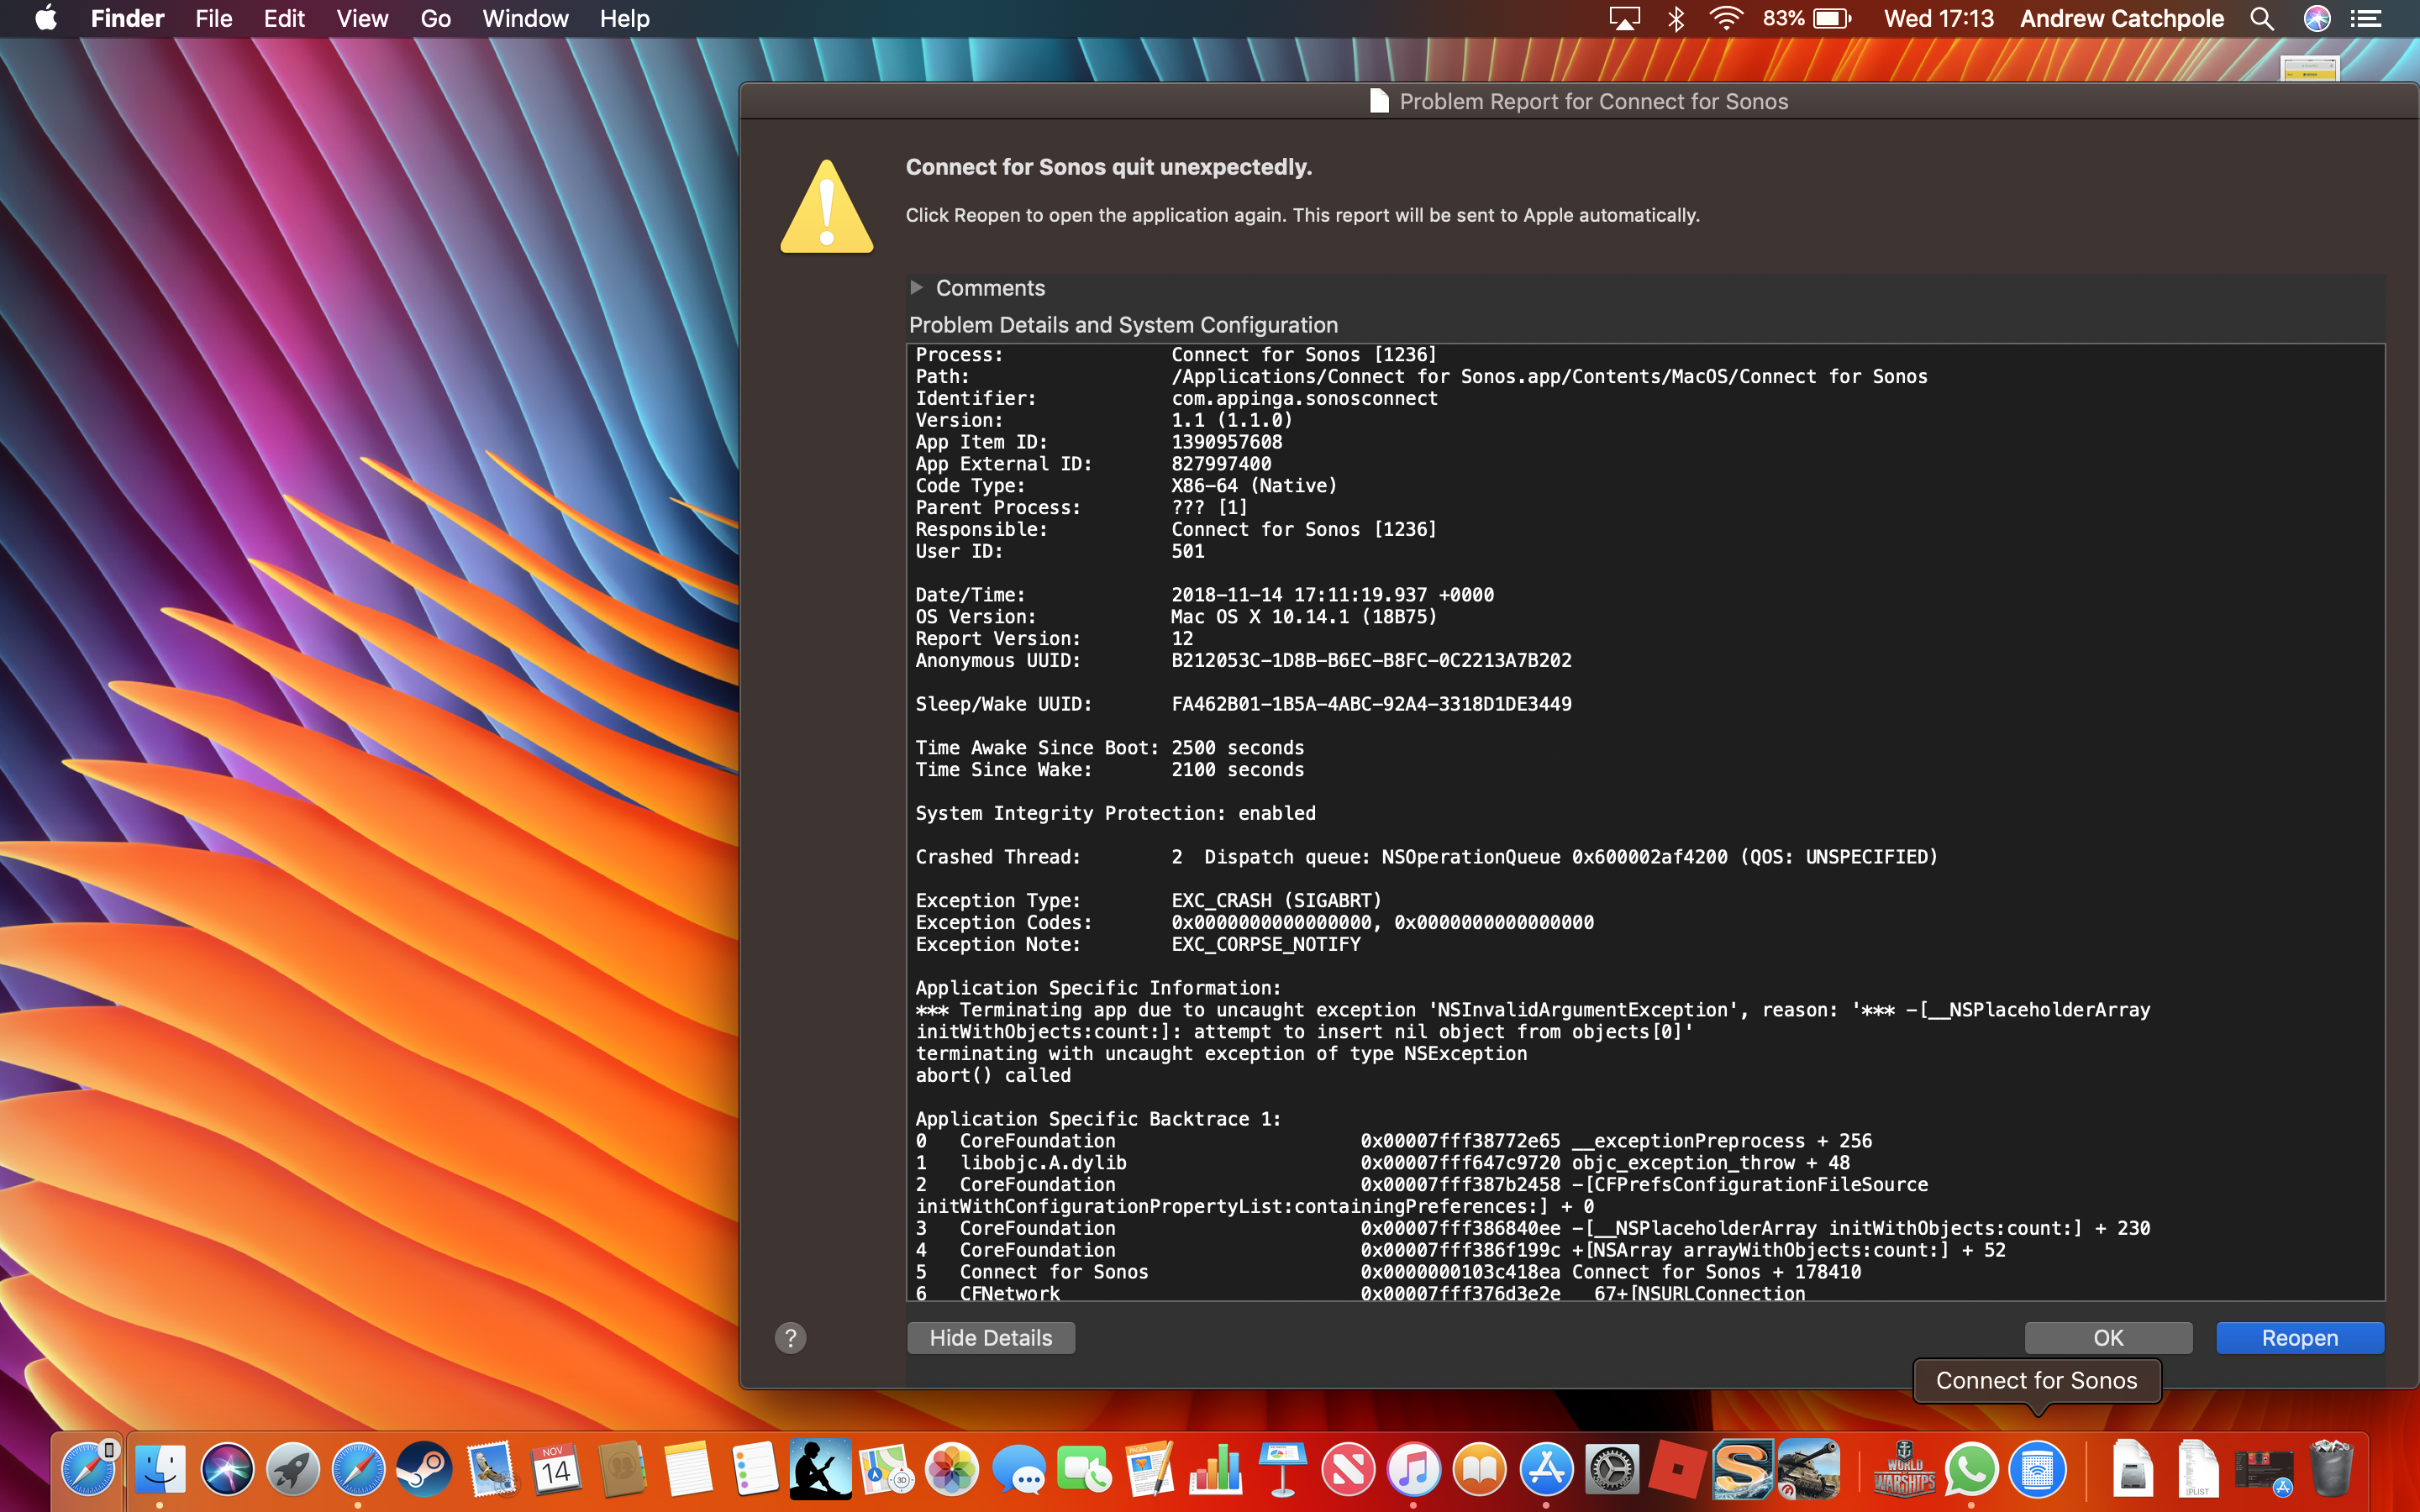2420x1512 pixels.
Task: Open the Window menu
Action: 525,18
